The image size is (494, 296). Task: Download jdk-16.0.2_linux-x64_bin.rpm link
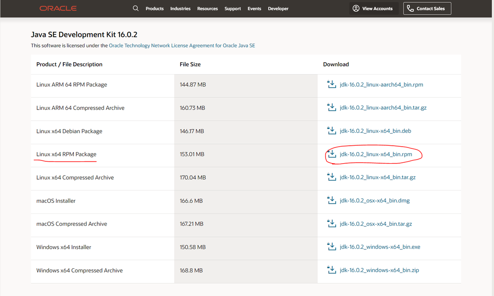(x=376, y=154)
